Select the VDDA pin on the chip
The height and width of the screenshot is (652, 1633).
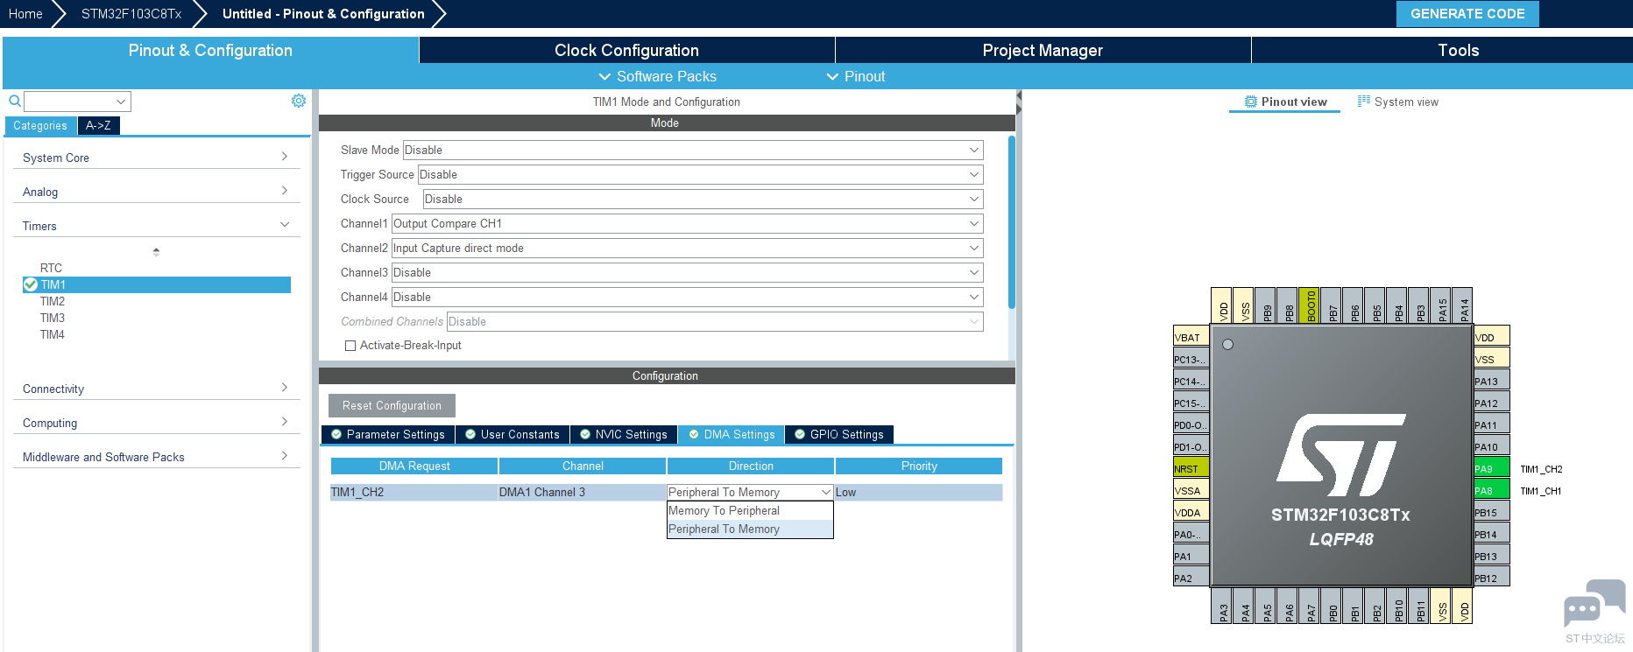coord(1191,512)
